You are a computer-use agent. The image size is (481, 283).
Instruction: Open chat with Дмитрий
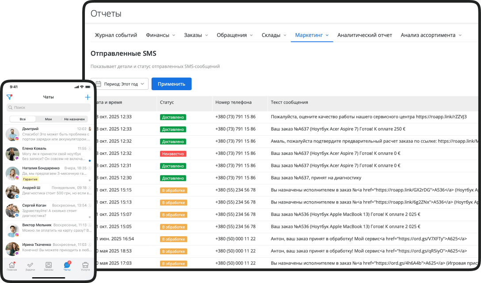tap(49, 134)
